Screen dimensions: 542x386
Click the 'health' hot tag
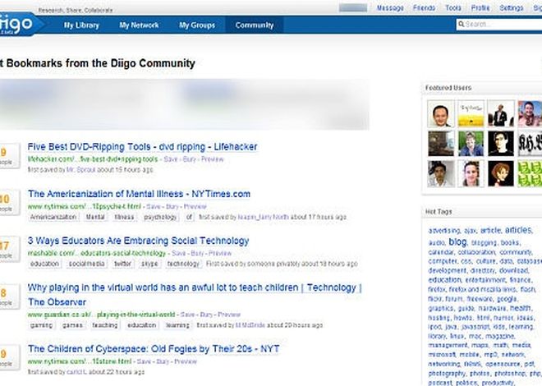520,307
